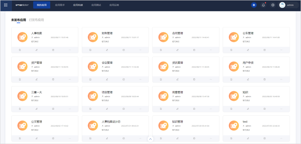Go to 应用需求 in the top navigation
Viewport: 301px width, 144px height.
pos(60,5)
